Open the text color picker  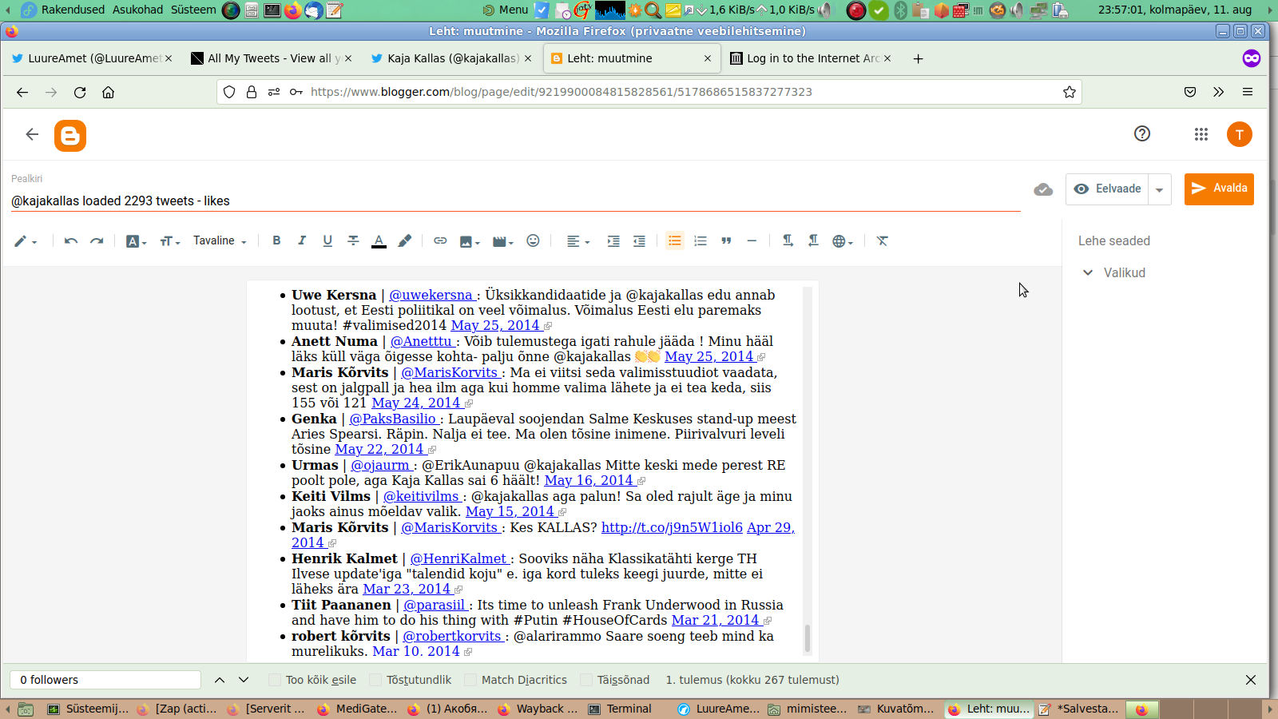point(379,240)
